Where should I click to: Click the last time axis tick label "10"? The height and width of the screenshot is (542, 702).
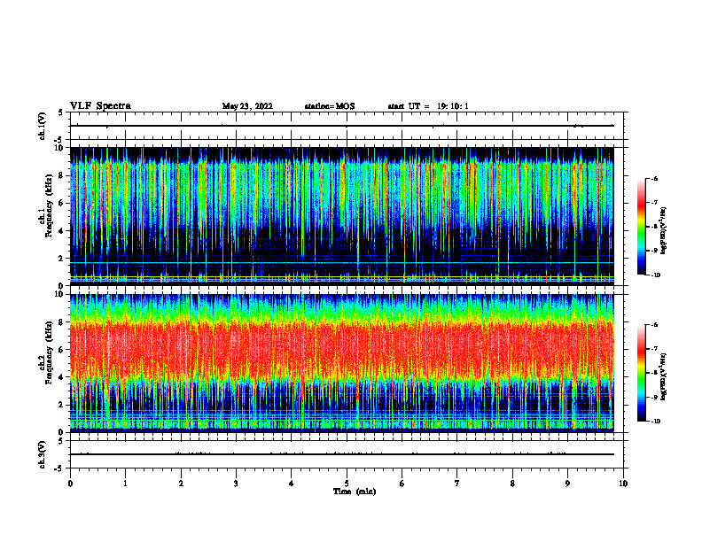pos(623,484)
